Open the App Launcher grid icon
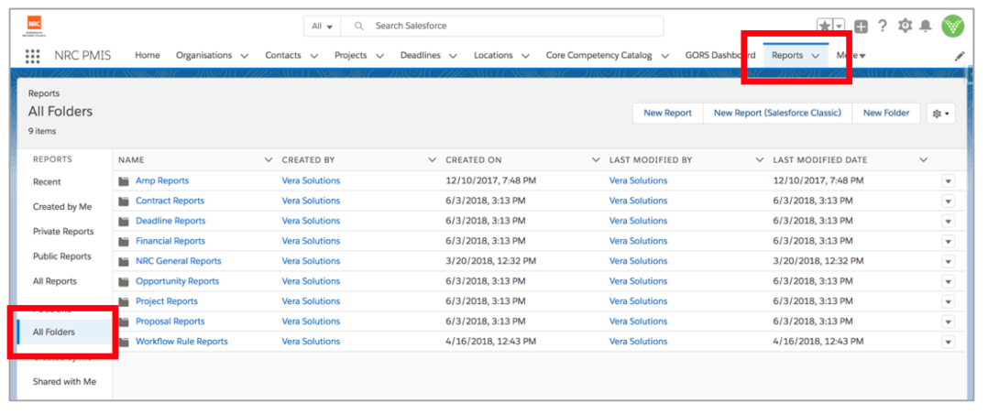988x414 pixels. click(32, 56)
